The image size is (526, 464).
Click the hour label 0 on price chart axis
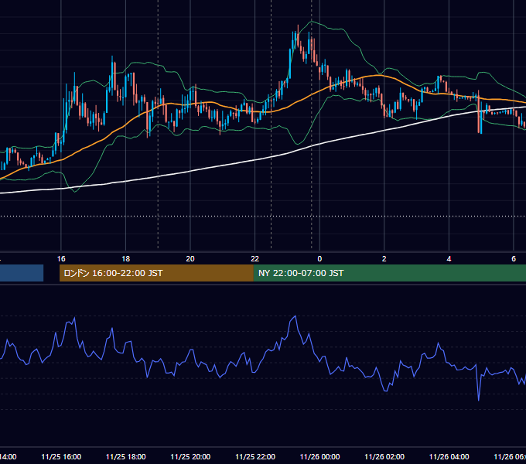click(319, 259)
